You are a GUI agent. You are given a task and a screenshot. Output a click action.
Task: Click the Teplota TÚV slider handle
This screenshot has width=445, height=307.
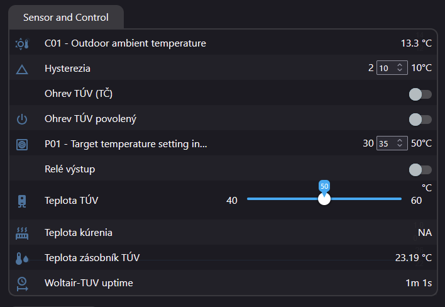pyautogui.click(x=324, y=199)
